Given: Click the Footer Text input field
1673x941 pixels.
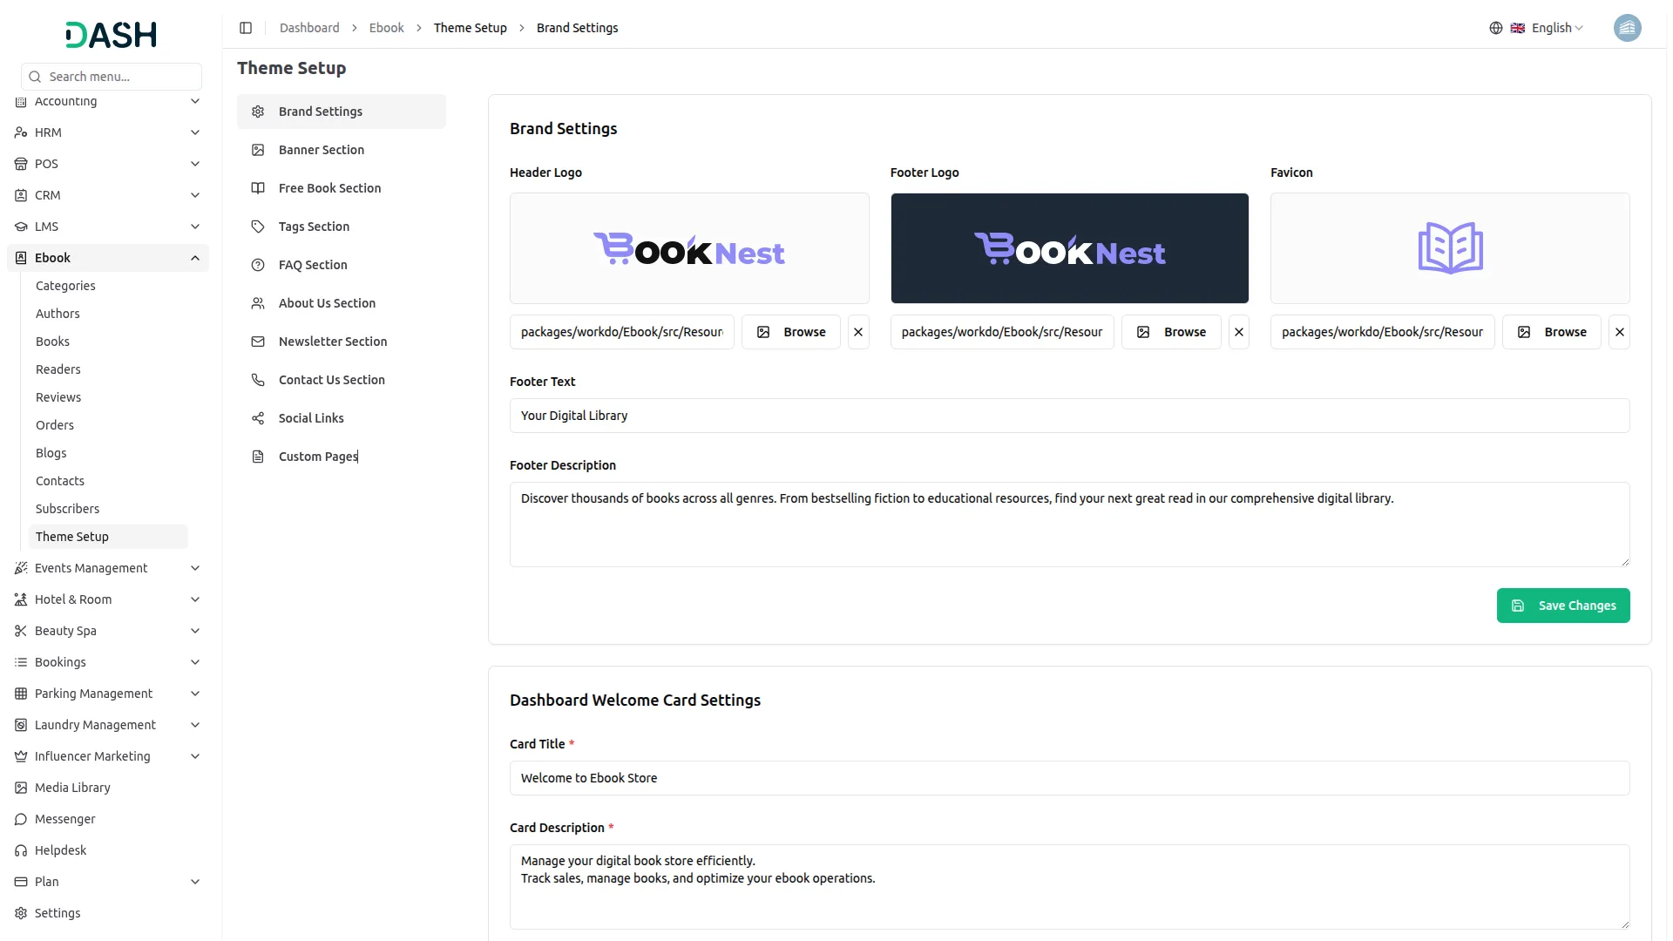Looking at the screenshot, I should (1069, 416).
